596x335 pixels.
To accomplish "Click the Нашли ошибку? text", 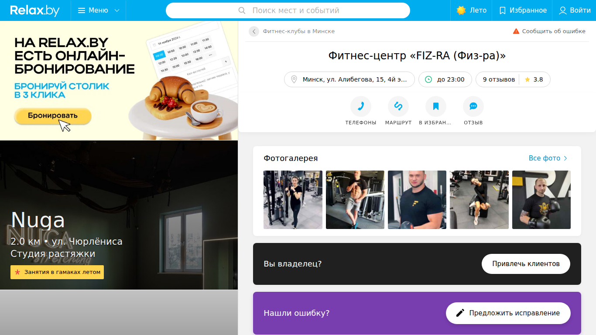I will [x=297, y=313].
